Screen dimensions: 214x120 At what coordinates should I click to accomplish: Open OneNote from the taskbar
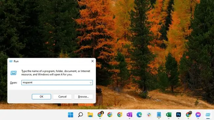129,115
